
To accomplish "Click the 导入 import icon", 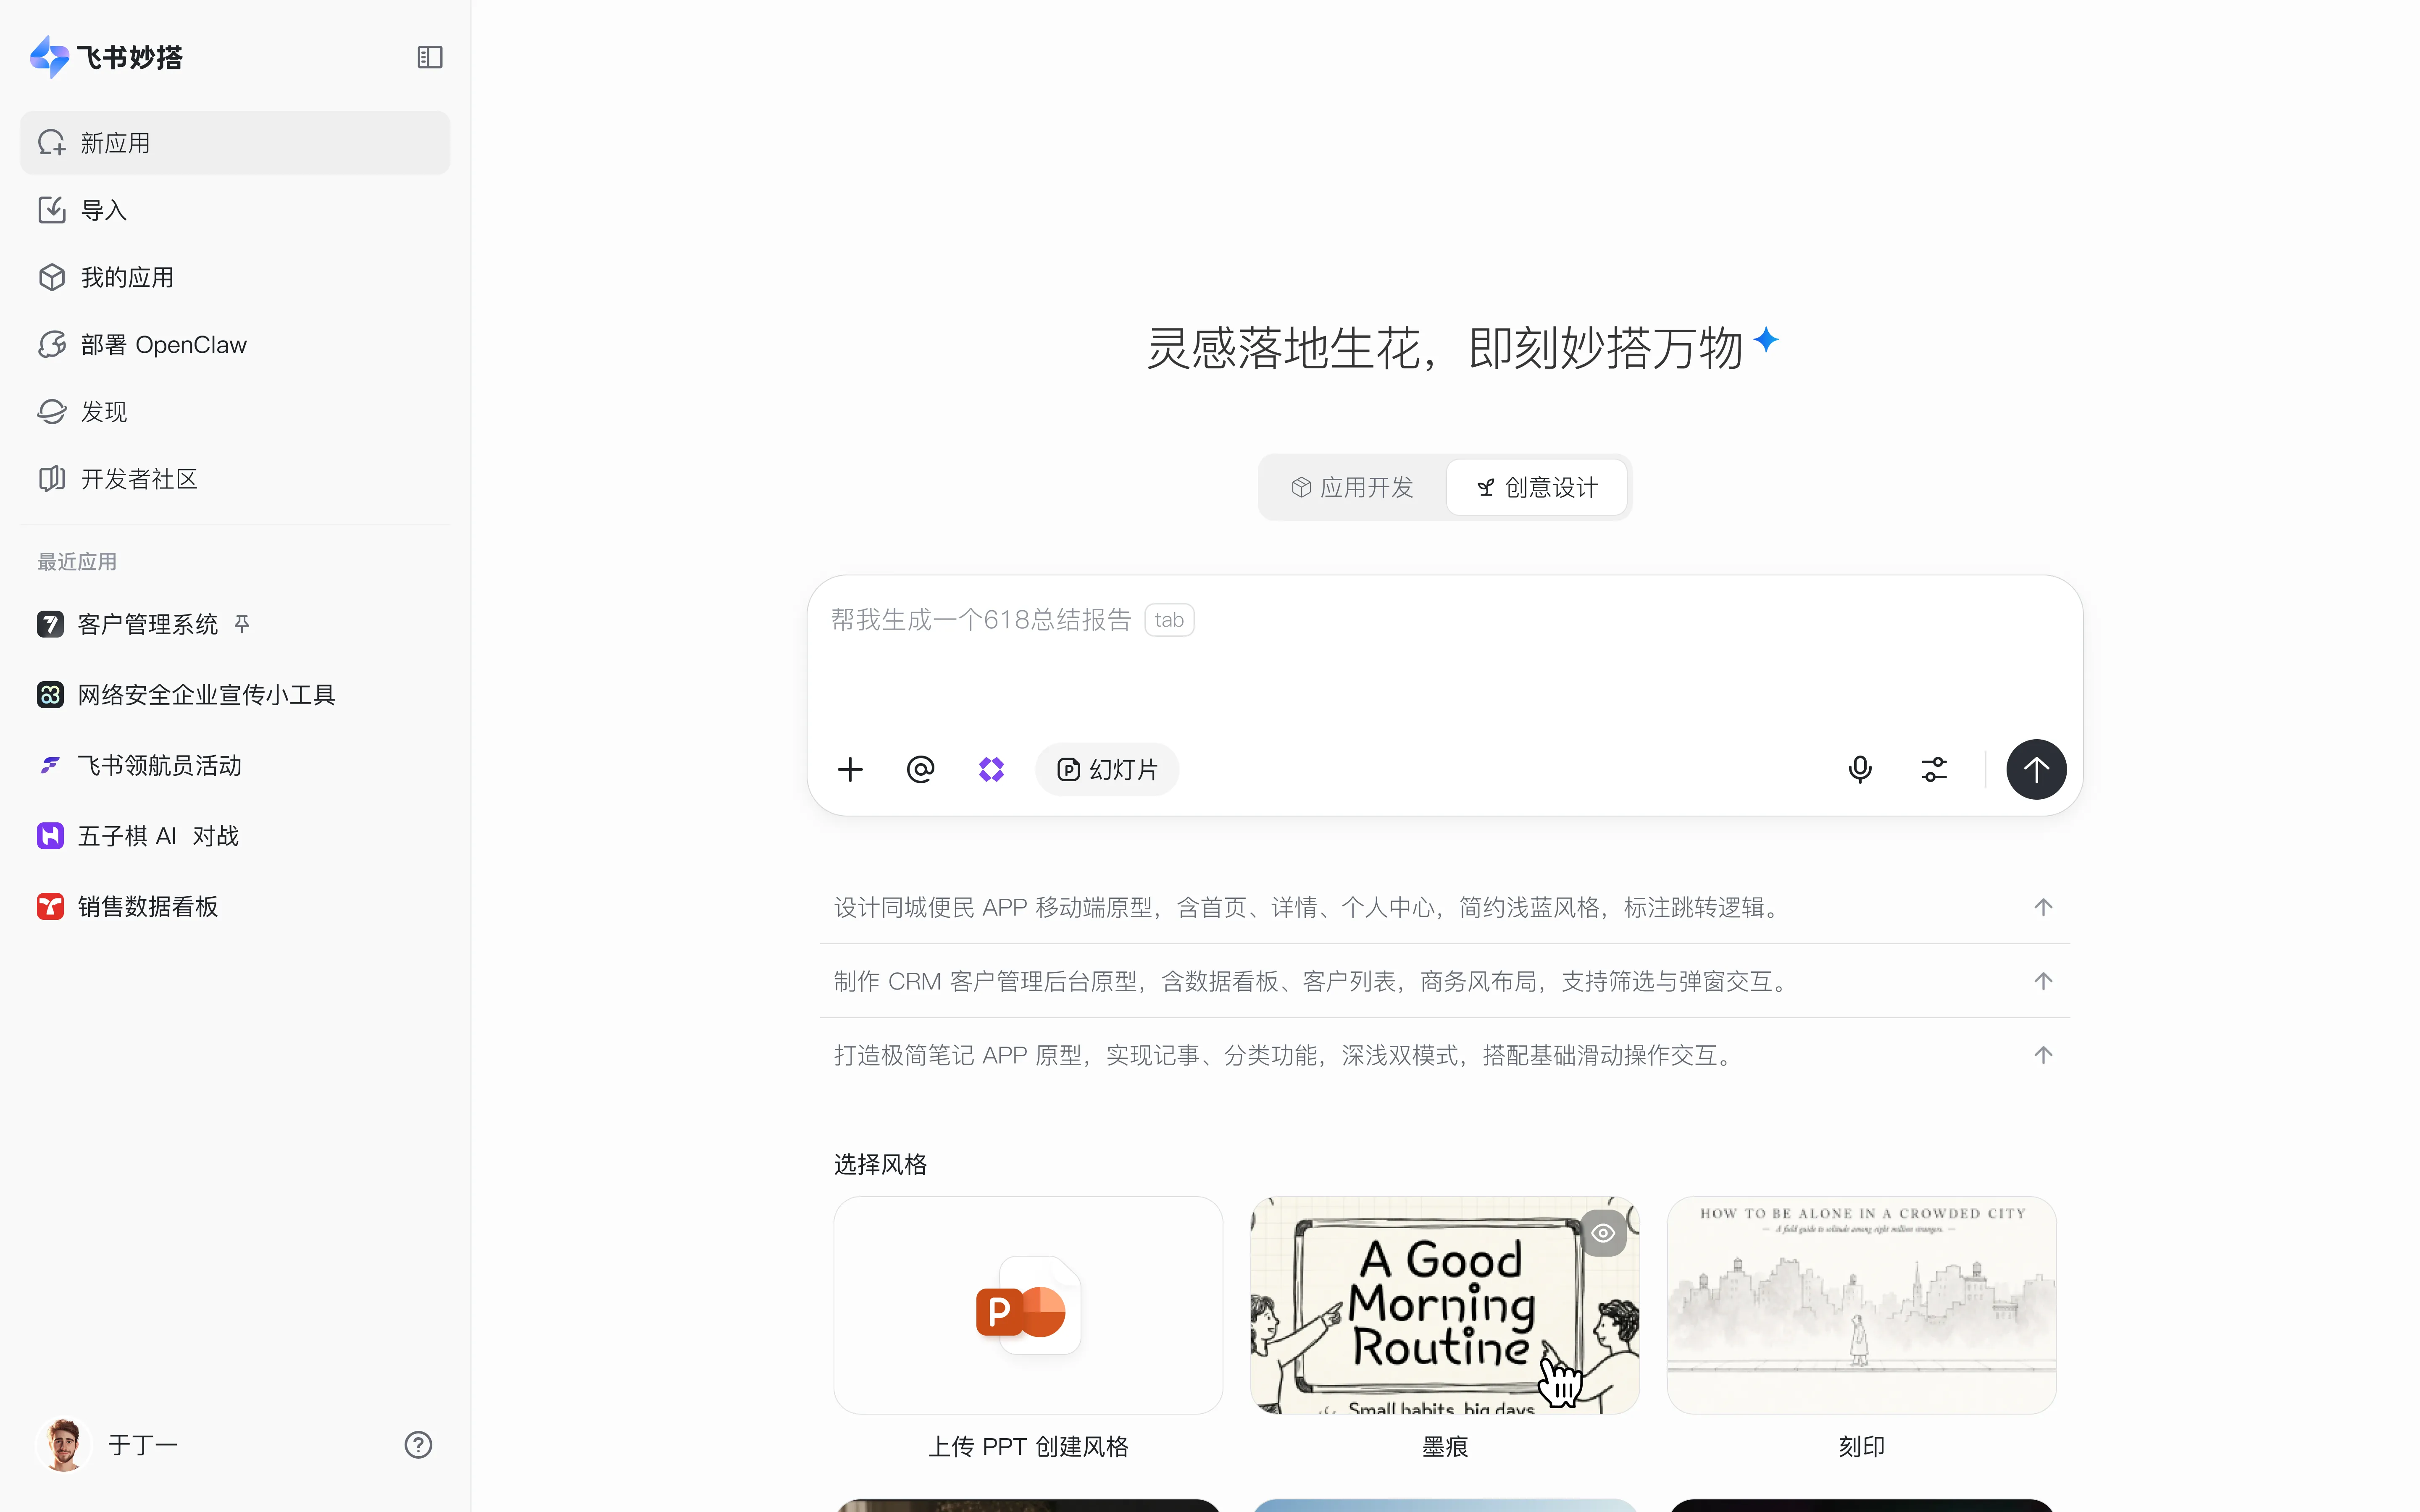I will coord(52,210).
